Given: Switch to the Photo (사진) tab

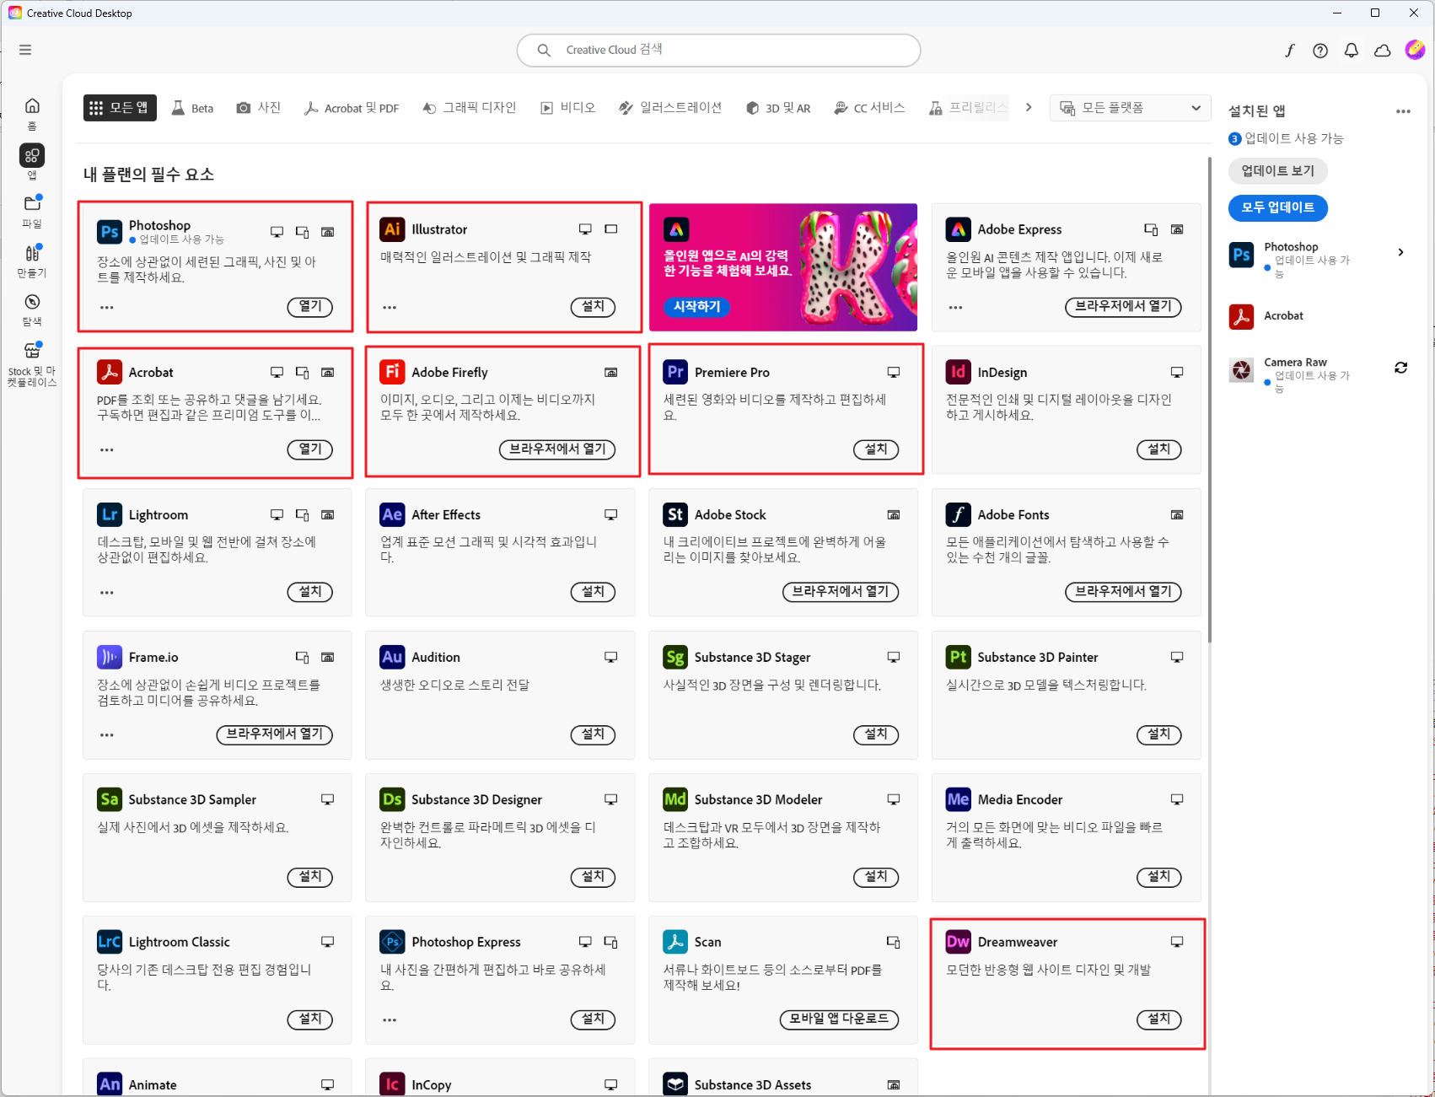Looking at the screenshot, I should coord(259,108).
